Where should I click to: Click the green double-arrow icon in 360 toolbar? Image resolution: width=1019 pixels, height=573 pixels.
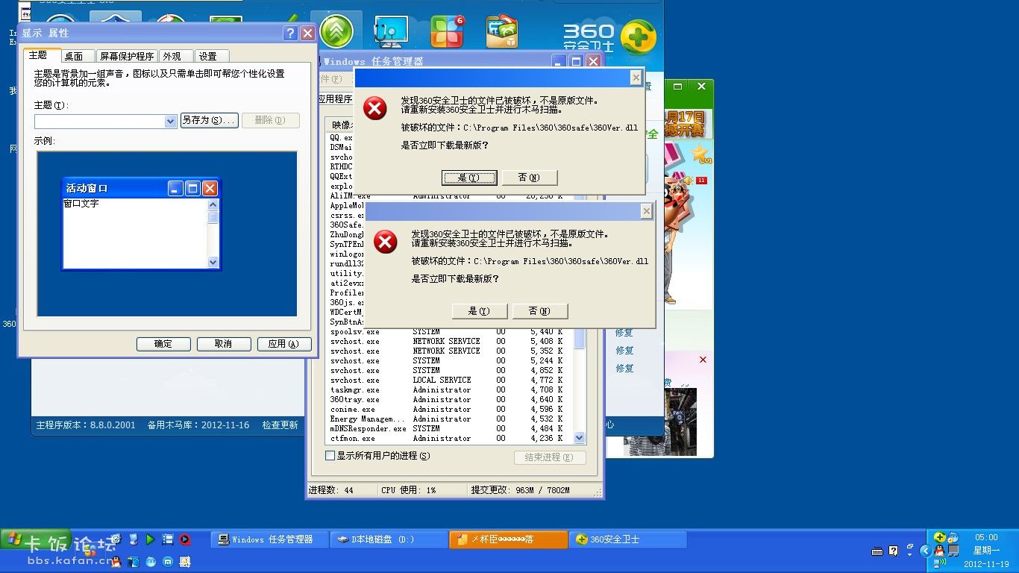click(x=336, y=32)
